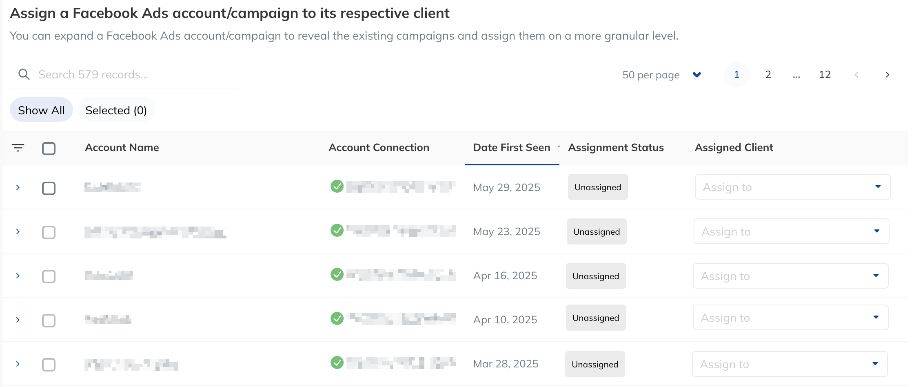Viewport: 914px width, 387px height.
Task: Open page 2 of the results
Action: coord(768,74)
